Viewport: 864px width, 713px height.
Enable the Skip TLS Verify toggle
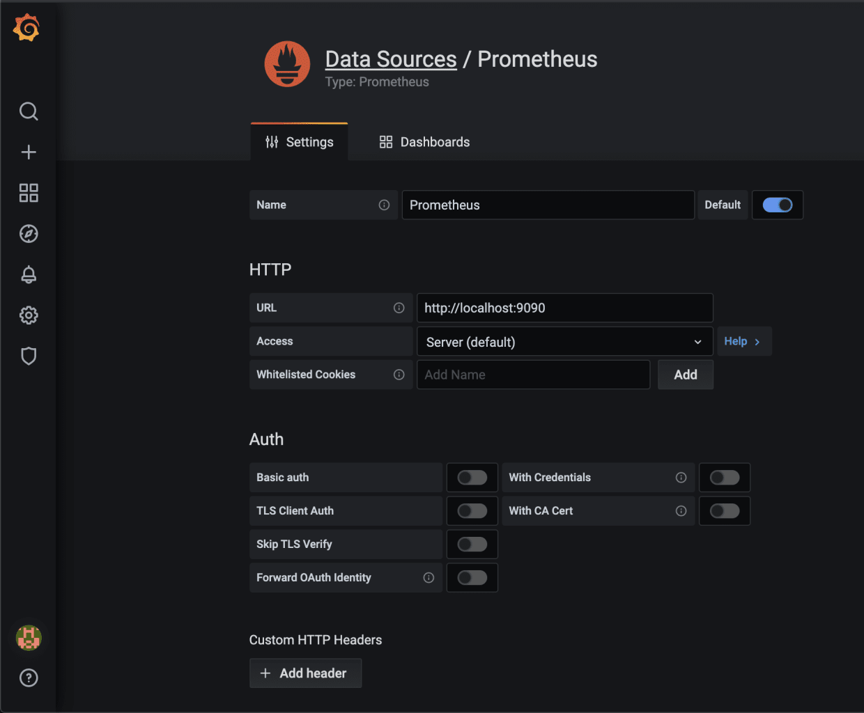(x=472, y=544)
